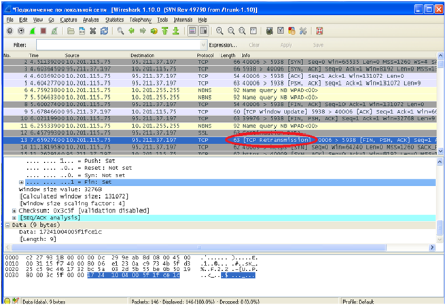Sort by the Protocol column header
The height and width of the screenshot is (307, 445).
[205, 55]
